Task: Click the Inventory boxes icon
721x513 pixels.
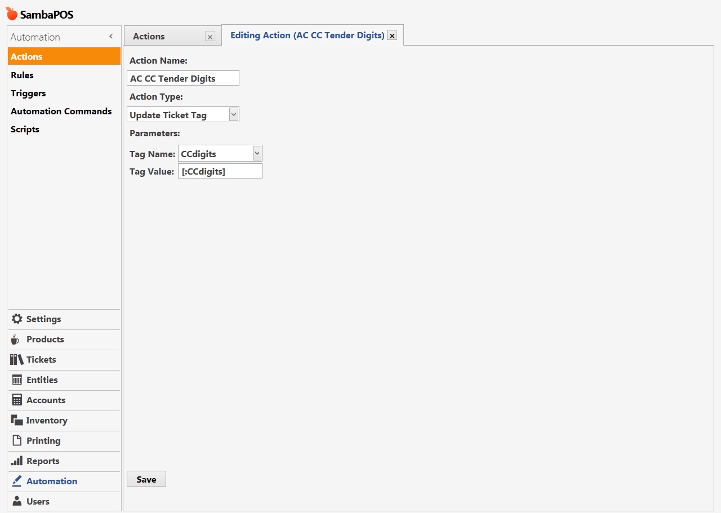Action: coord(17,420)
